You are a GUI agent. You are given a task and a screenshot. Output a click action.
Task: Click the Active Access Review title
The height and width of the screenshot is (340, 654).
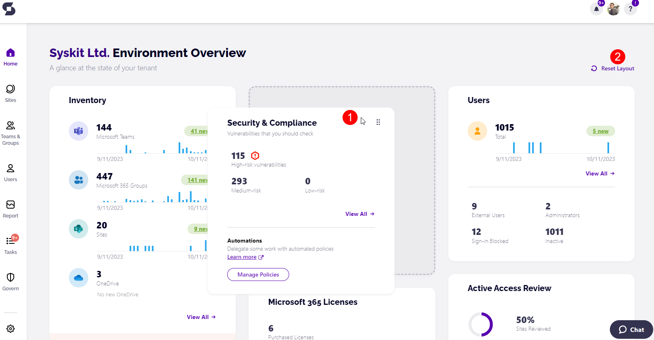pos(509,288)
